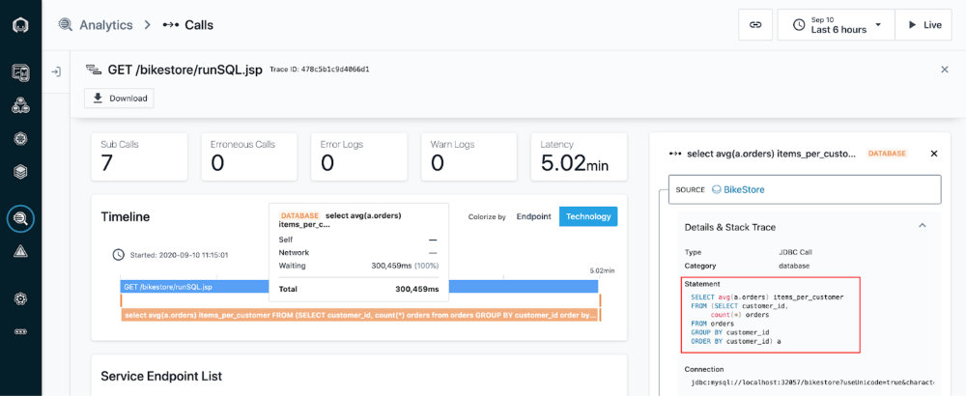The image size is (966, 396).
Task: Open the Kubernetes platforms icon in sidebar
Action: pyautogui.click(x=20, y=138)
